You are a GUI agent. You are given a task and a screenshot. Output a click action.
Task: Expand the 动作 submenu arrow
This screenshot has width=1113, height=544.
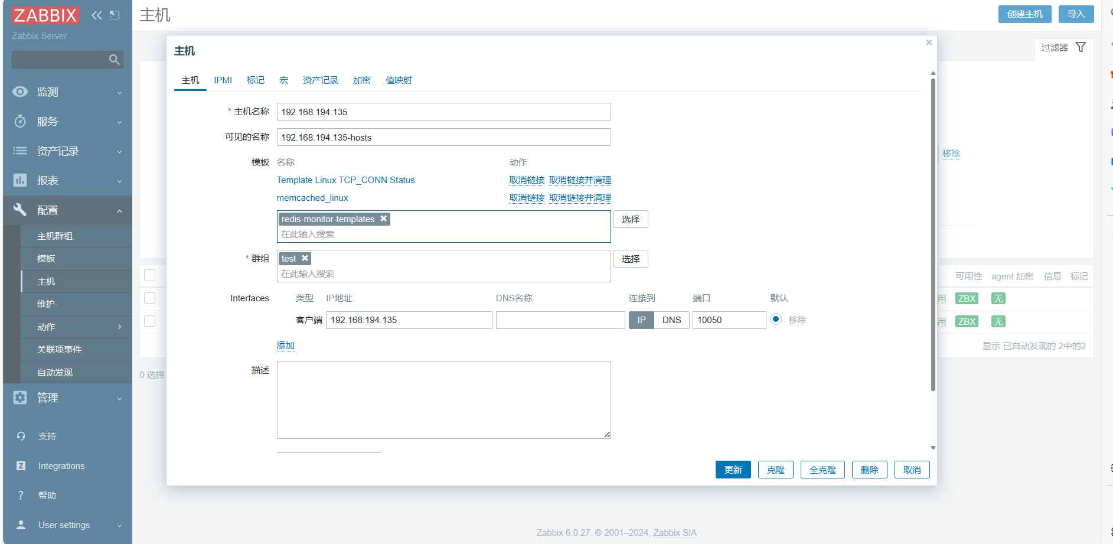point(120,327)
